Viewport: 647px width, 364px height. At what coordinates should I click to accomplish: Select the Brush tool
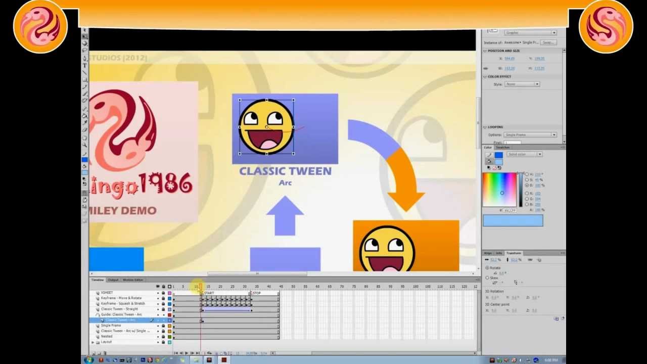point(85,94)
